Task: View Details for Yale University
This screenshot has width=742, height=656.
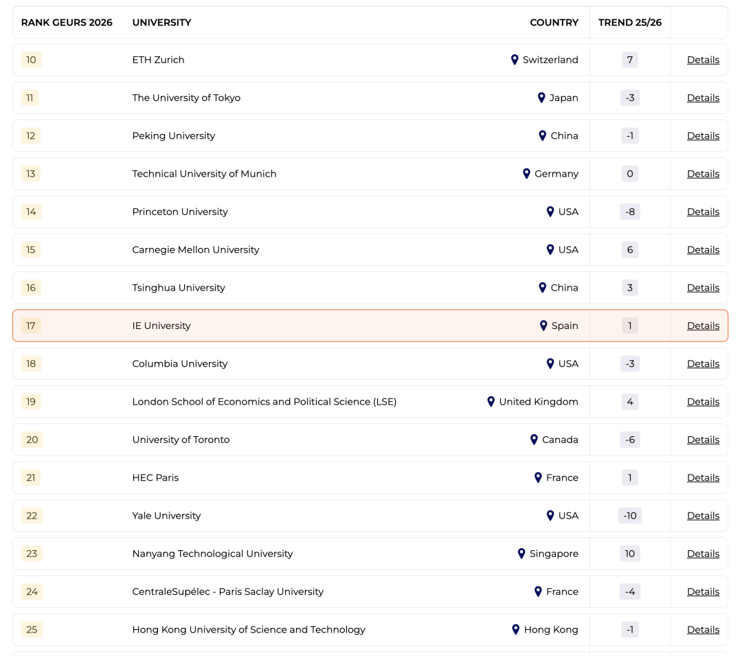Action: tap(703, 516)
